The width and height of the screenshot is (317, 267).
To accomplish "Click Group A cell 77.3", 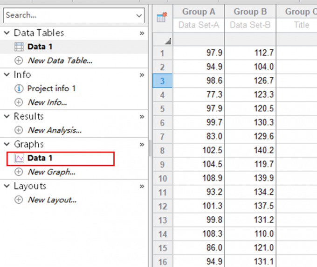I will 199,95.
